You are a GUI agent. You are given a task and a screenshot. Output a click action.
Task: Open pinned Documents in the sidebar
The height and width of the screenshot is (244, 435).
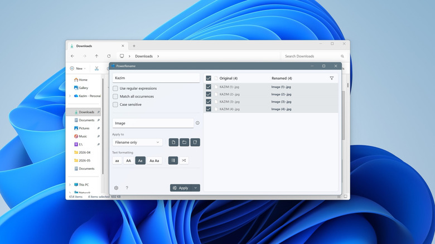[84, 120]
